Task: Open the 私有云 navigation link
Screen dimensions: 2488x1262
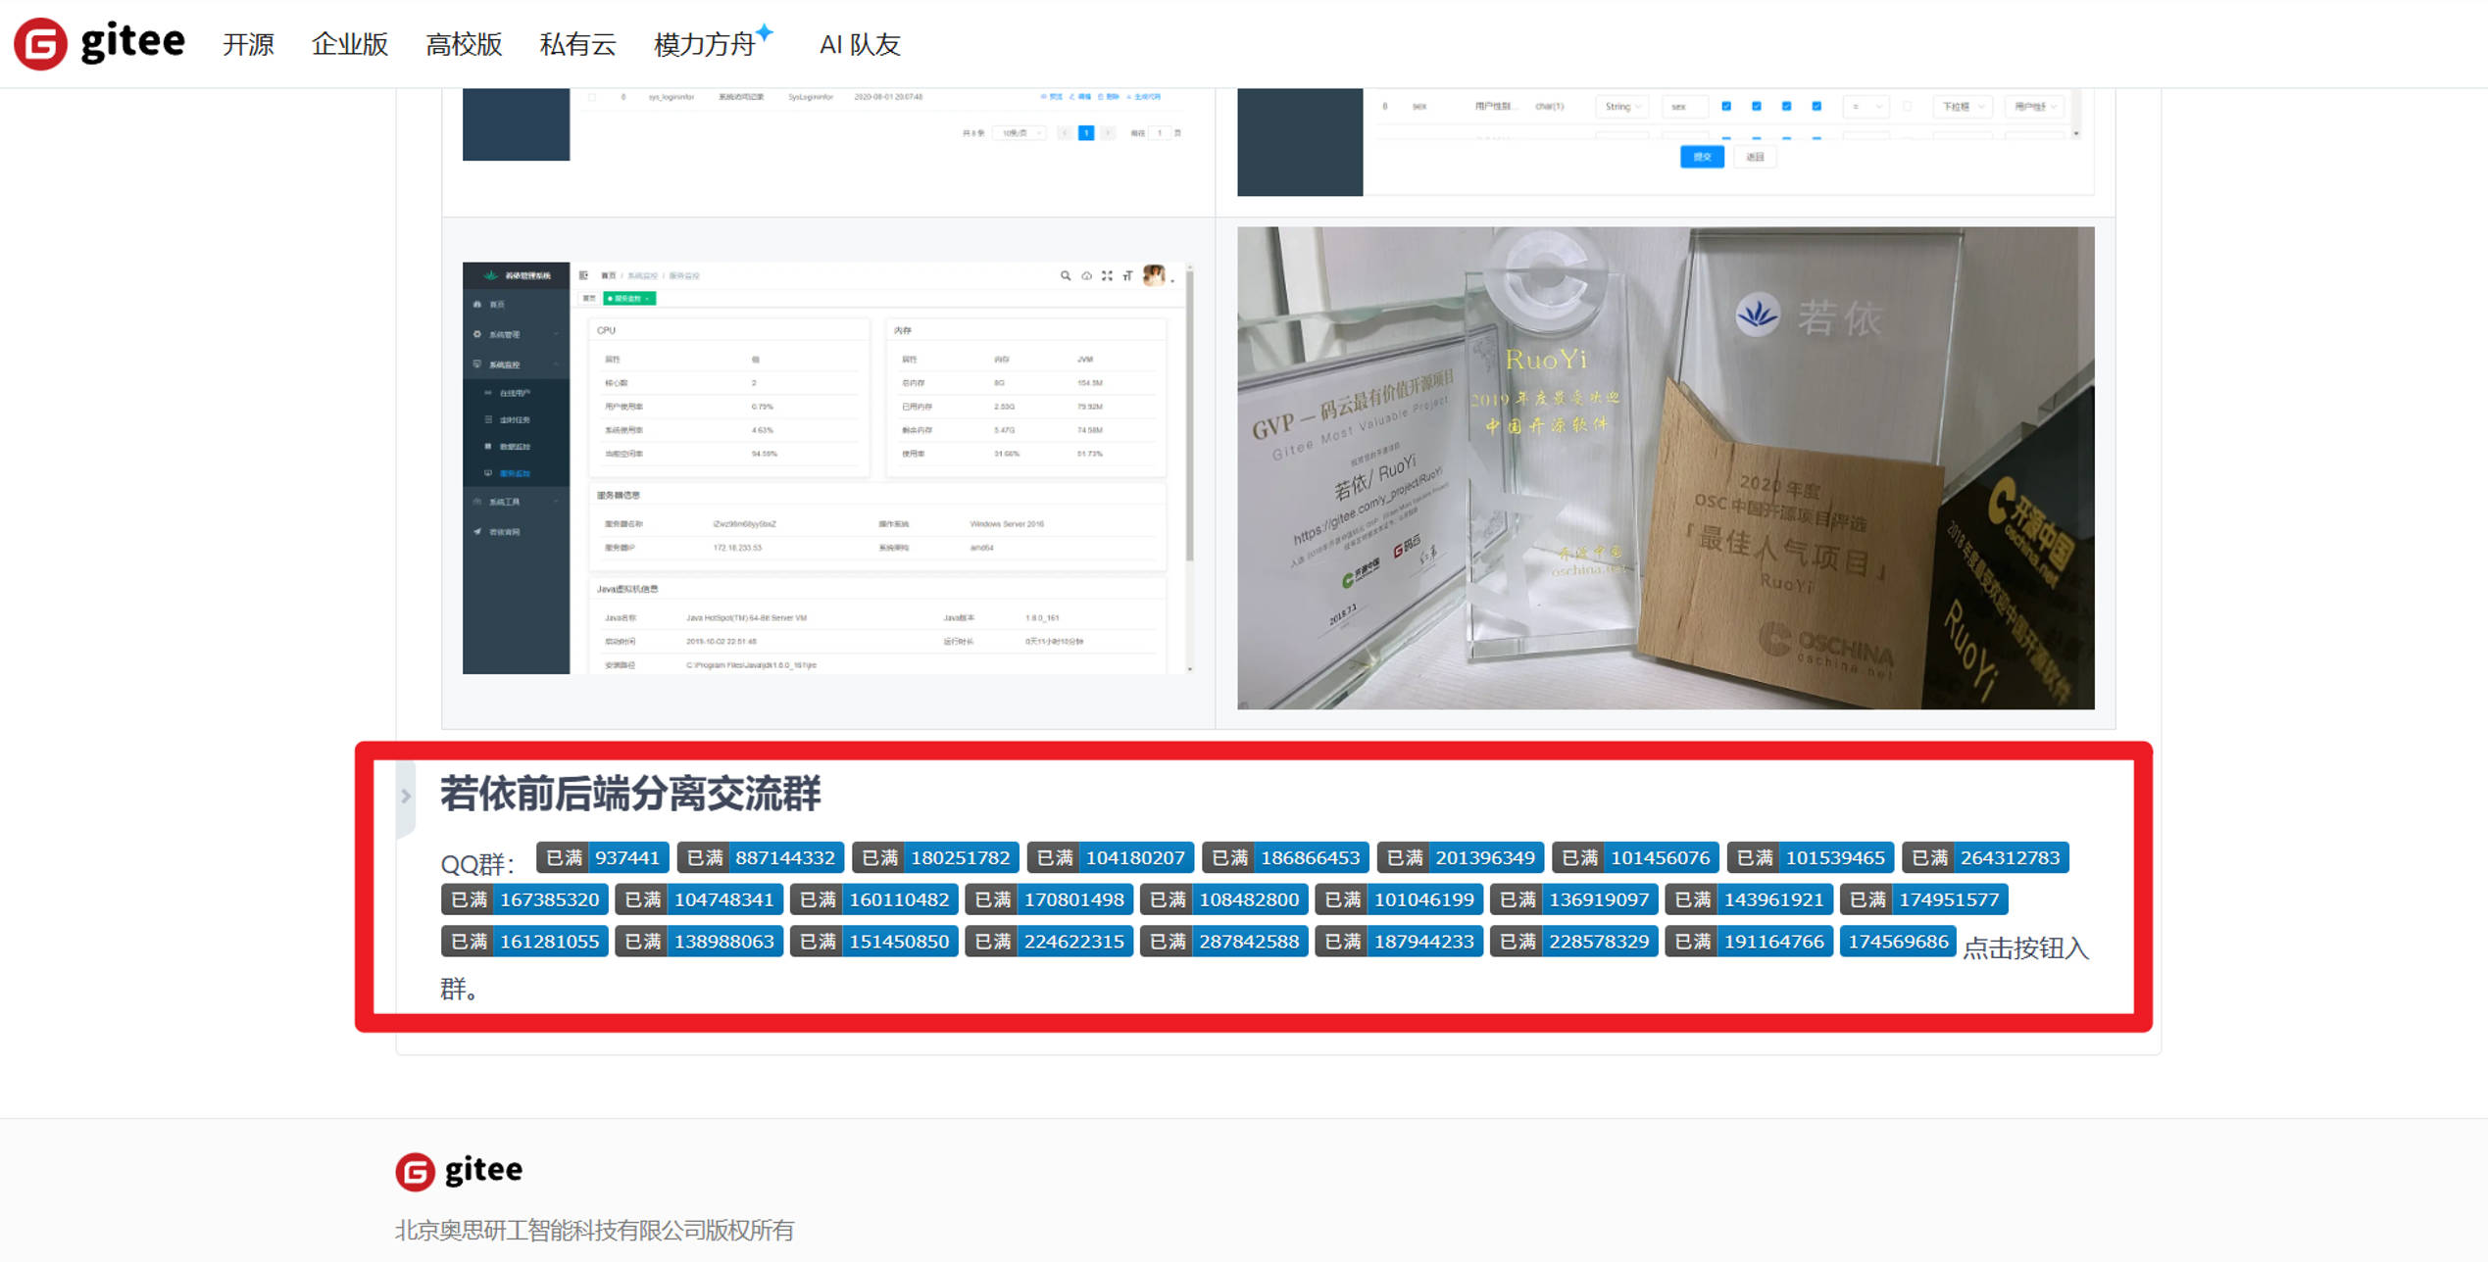Action: coord(577,45)
